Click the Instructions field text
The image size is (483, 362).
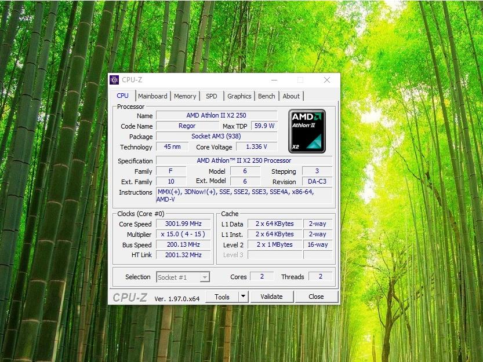pyautogui.click(x=244, y=195)
